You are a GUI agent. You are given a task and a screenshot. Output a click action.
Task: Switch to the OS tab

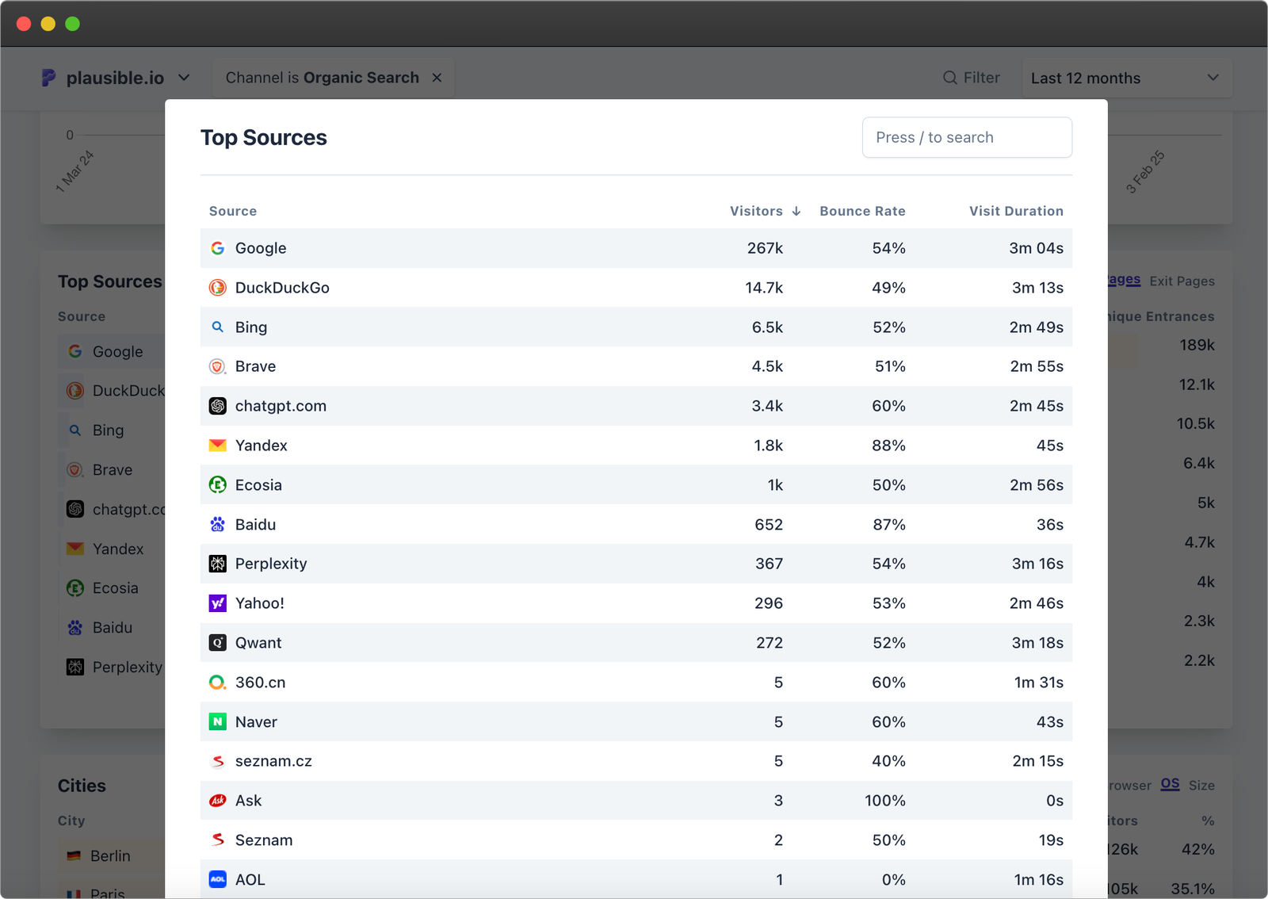pos(1170,784)
